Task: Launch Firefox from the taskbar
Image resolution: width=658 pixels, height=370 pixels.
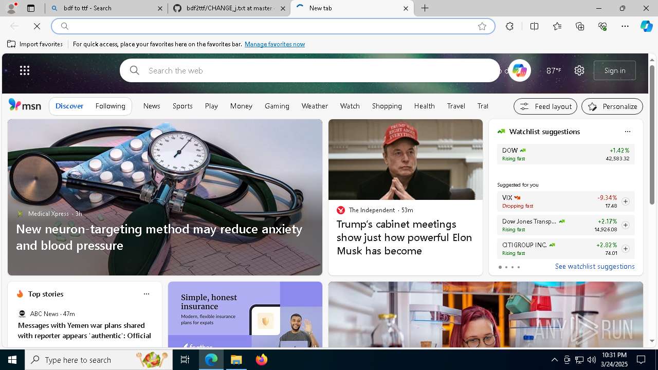Action: click(262, 360)
